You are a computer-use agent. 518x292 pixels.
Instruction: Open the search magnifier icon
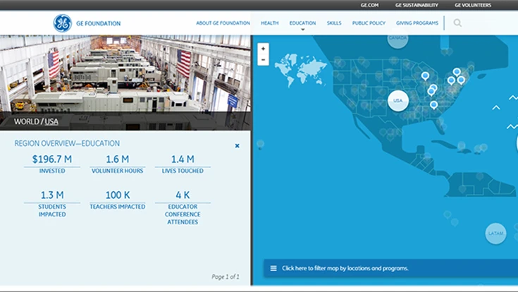(457, 23)
